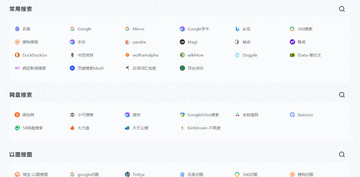
Task: Click the search icon beside 以图搜图 heading
Action: [x=342, y=155]
